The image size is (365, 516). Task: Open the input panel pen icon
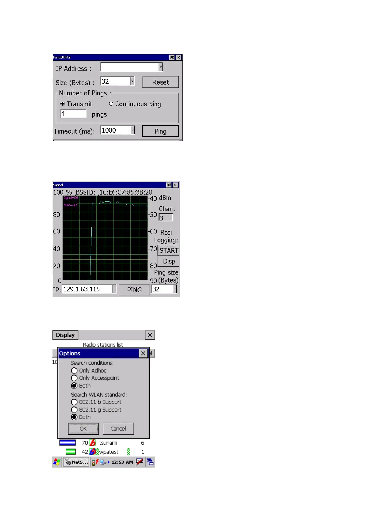pyautogui.click(x=140, y=462)
